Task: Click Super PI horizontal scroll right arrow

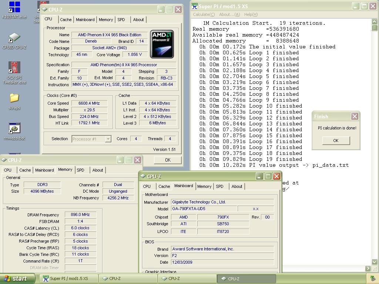Action: point(368,268)
